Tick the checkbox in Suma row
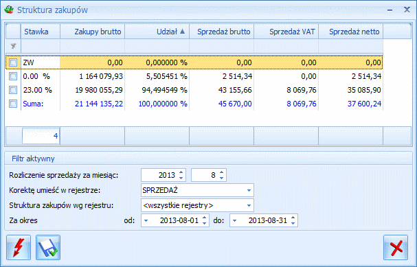This screenshot has height=267, width=417. 13,104
